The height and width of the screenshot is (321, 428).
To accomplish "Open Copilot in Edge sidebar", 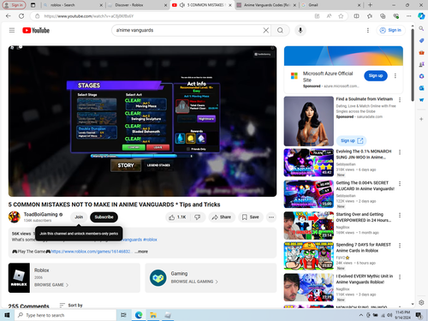I will point(421,16).
